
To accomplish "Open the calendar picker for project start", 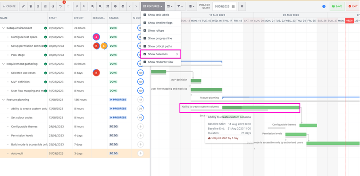I will click(233, 7).
